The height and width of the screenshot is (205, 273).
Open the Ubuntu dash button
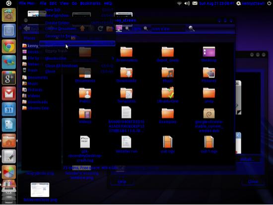coord(8,3)
